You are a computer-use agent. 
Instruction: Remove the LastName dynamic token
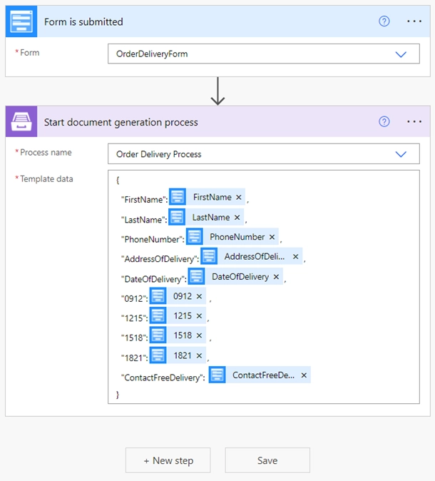click(x=237, y=217)
